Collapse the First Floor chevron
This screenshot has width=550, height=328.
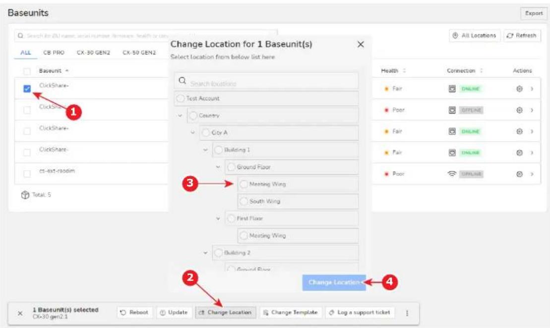(x=218, y=219)
